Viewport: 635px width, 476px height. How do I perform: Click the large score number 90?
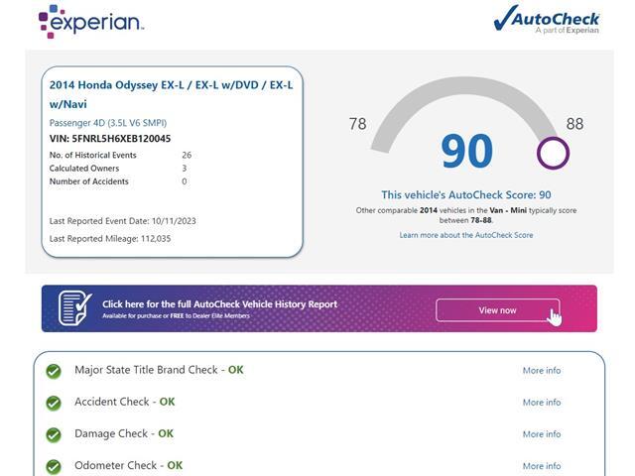point(466,151)
